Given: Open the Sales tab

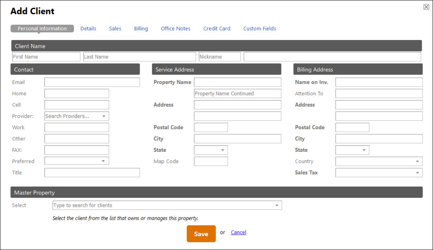Looking at the screenshot, I should point(115,29).
